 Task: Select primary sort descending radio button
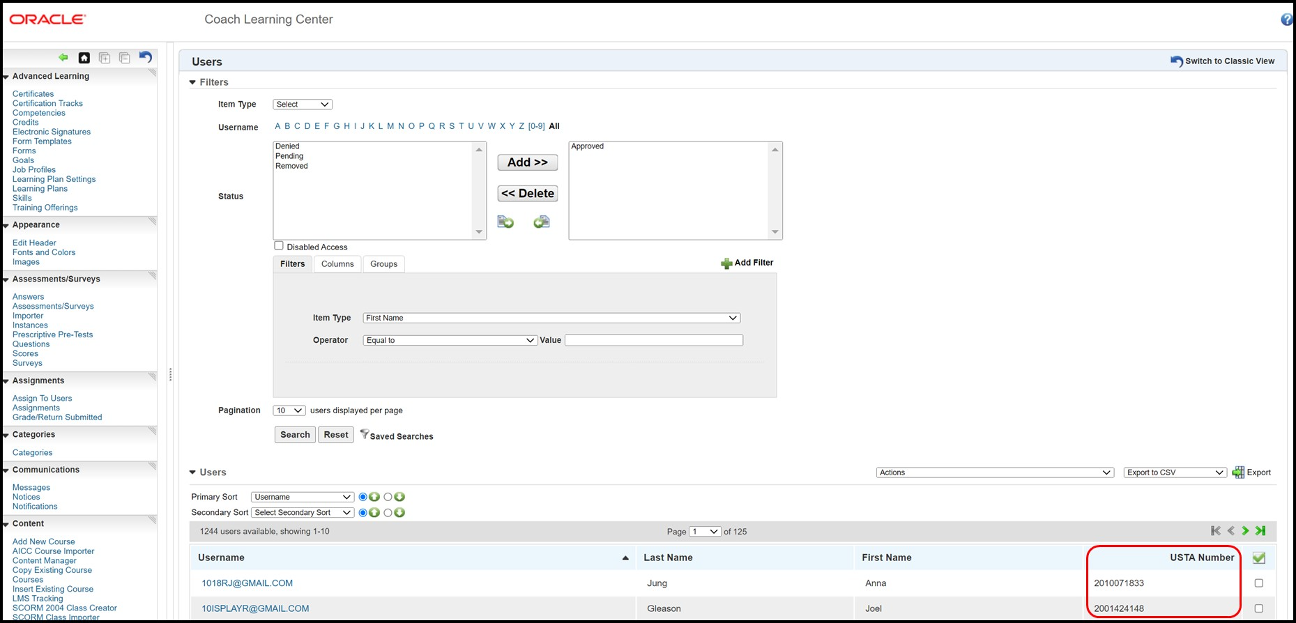388,497
